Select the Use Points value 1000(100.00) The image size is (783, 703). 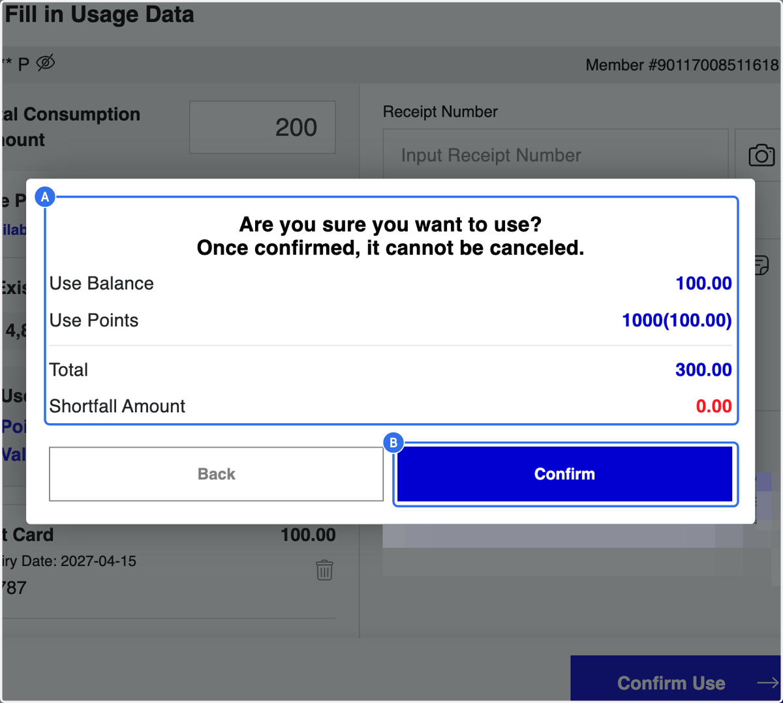click(677, 320)
